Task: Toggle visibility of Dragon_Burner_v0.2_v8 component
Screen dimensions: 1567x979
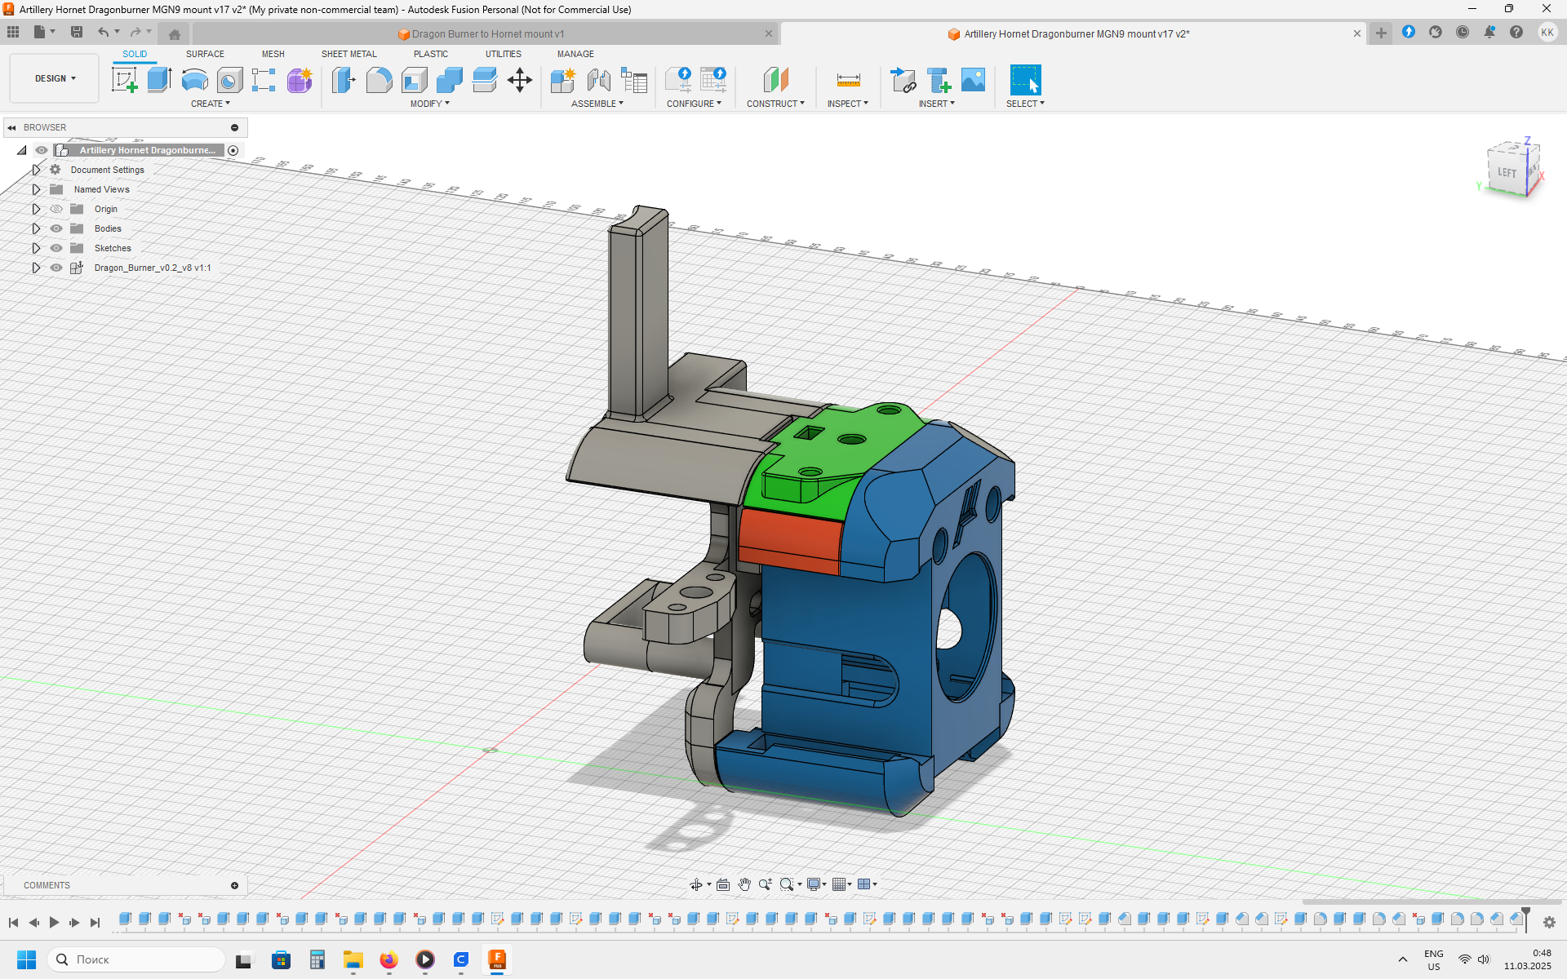Action: coord(56,268)
